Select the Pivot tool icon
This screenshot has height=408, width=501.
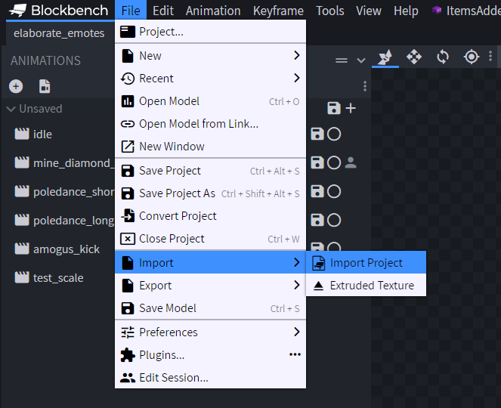pyautogui.click(x=472, y=57)
